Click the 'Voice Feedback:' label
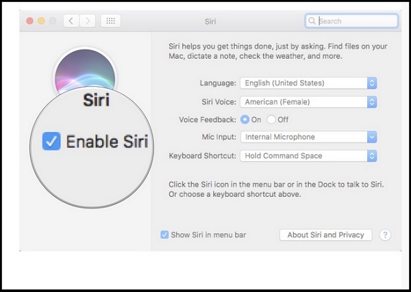 click(x=208, y=120)
